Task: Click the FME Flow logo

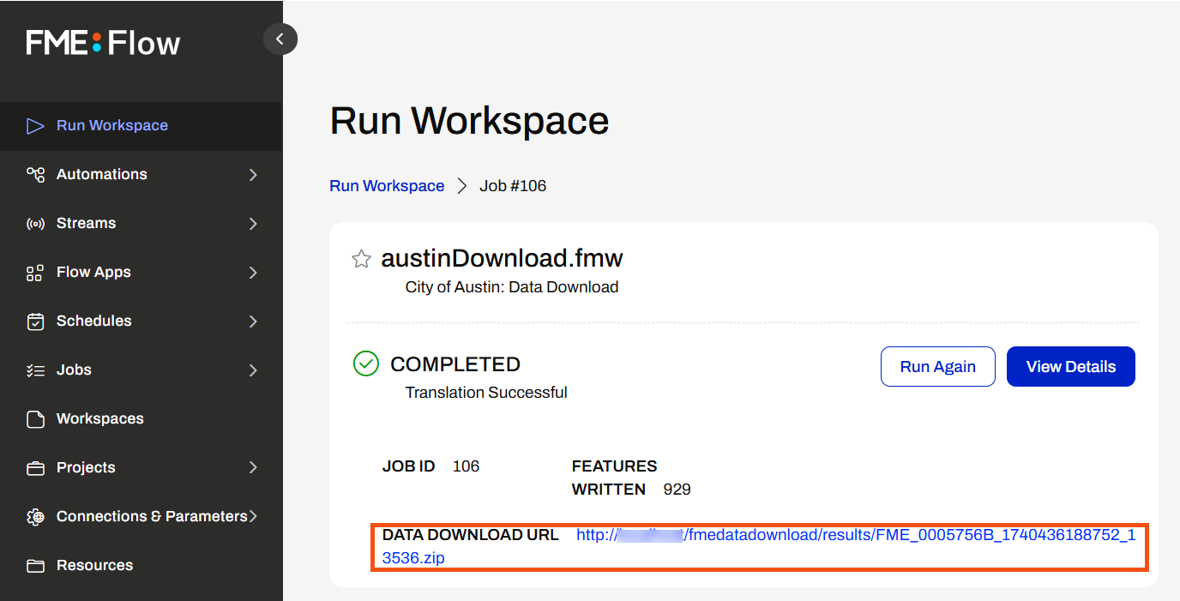Action: click(103, 43)
